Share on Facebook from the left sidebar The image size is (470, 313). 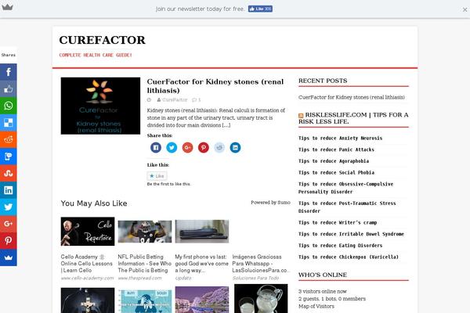point(9,72)
